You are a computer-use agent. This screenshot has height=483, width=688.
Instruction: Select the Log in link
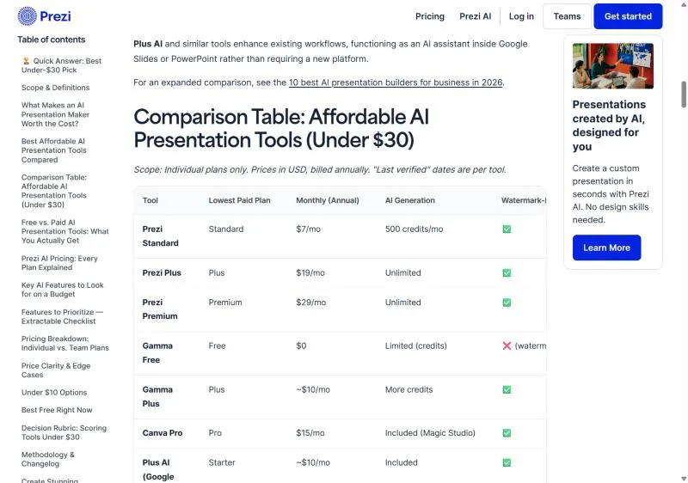(521, 16)
